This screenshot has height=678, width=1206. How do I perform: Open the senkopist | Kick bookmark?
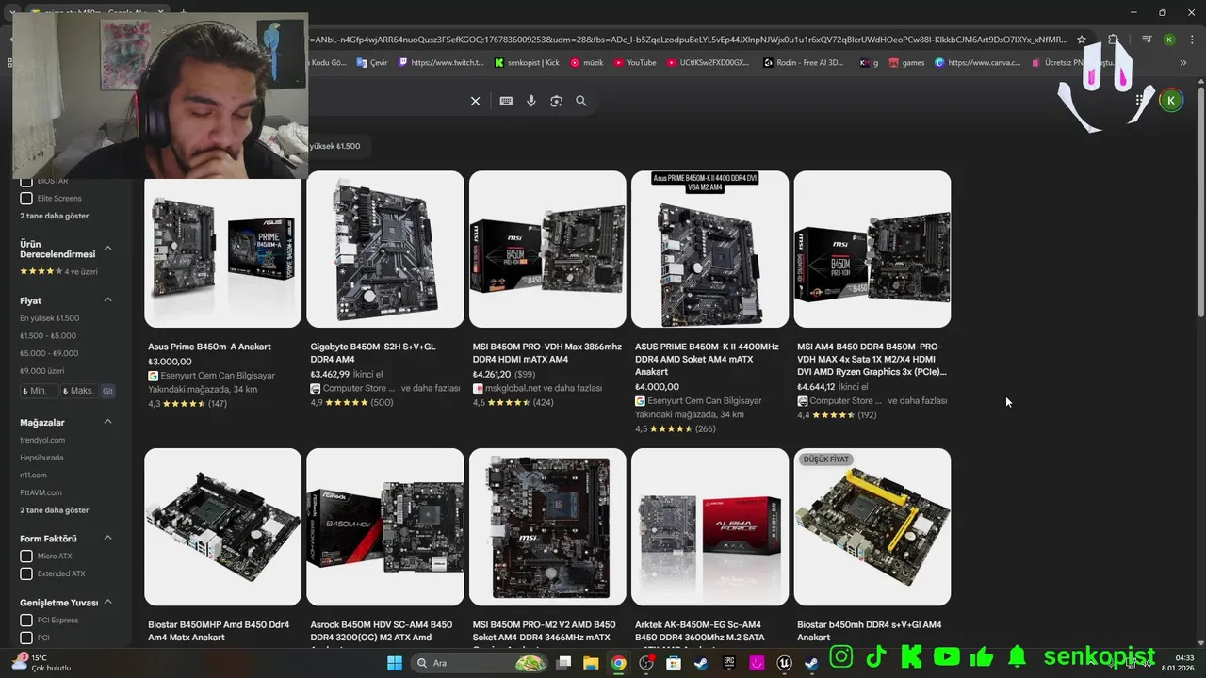pos(527,63)
